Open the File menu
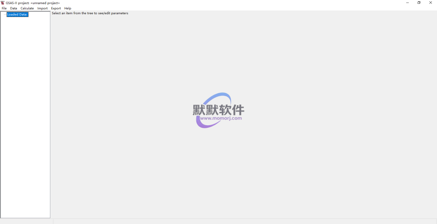This screenshot has width=437, height=224. pos(4,8)
